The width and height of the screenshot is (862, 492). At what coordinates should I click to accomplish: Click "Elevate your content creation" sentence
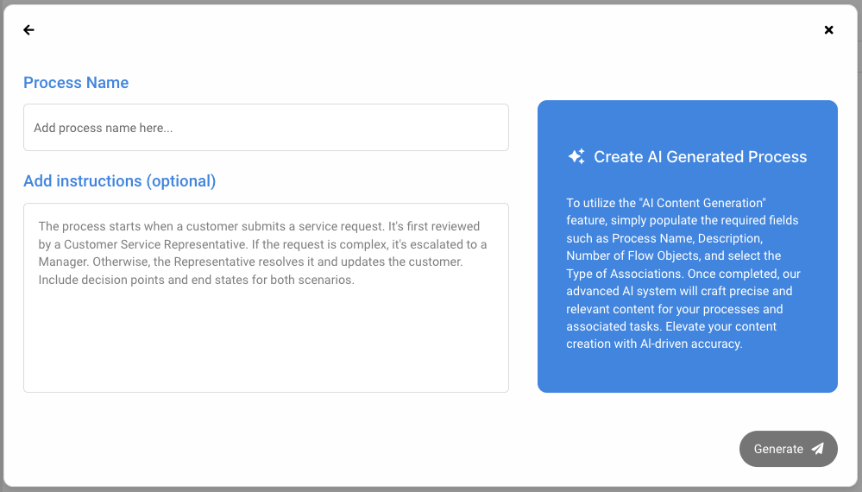click(671, 335)
